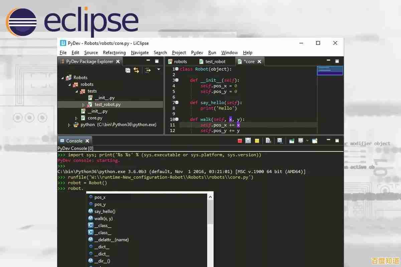Image resolution: width=401 pixels, height=267 pixels.
Task: Open the Refactoring menu
Action: click(x=114, y=52)
